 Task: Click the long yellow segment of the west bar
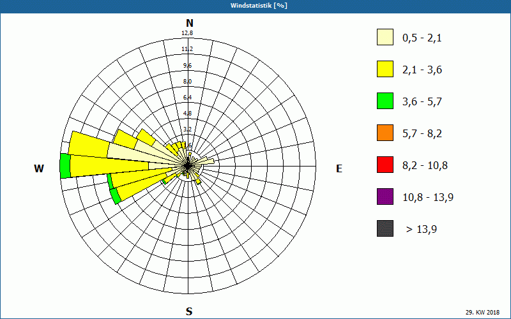click(109, 166)
